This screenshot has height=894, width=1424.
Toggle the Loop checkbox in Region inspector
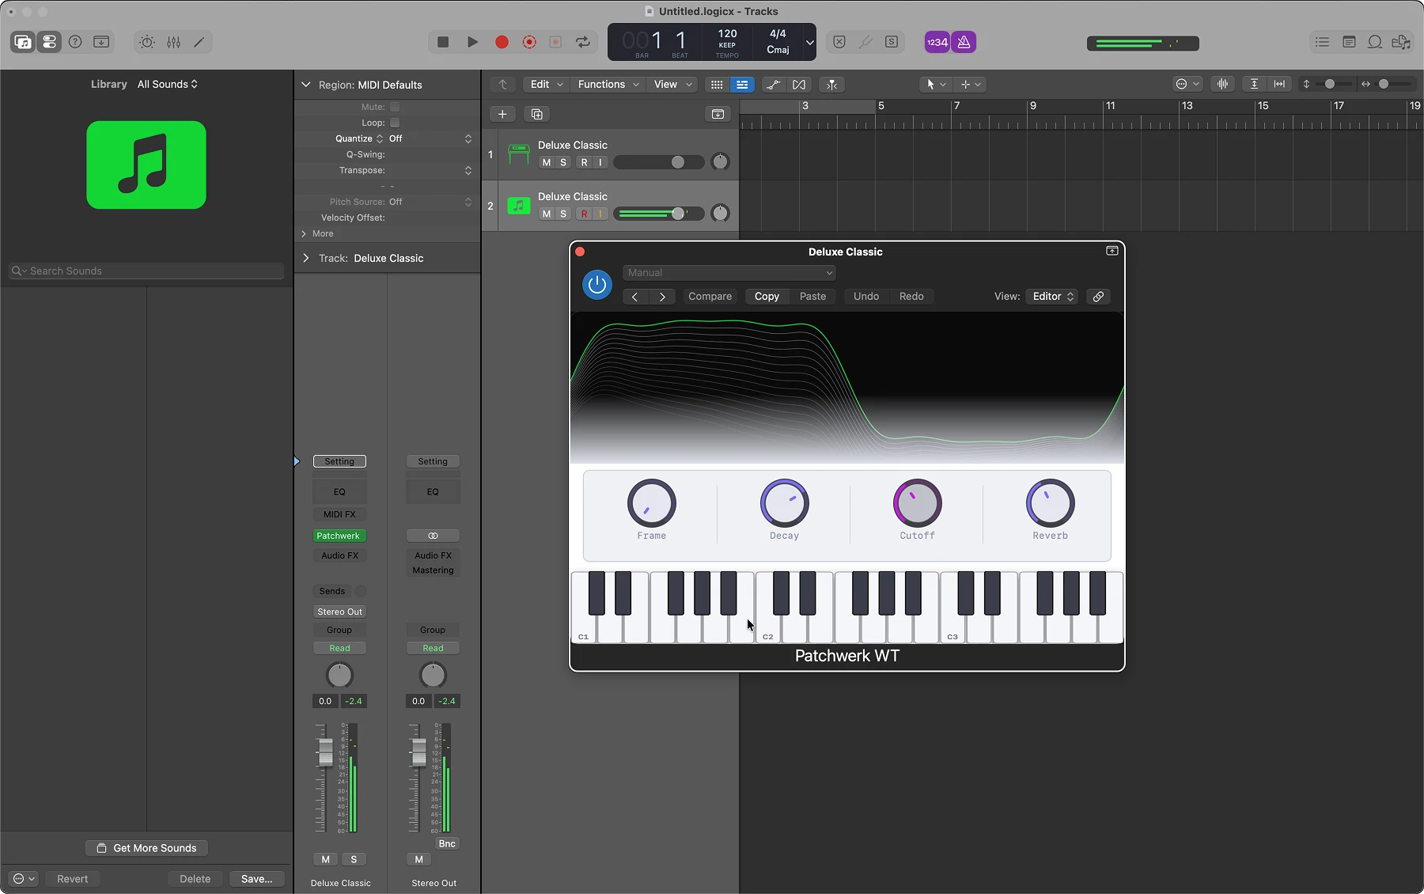(395, 123)
